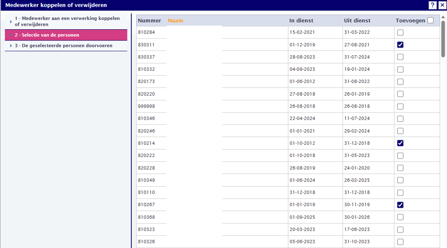The image size is (447, 248).
Task: Select number cell 830311
Action: coord(147,45)
